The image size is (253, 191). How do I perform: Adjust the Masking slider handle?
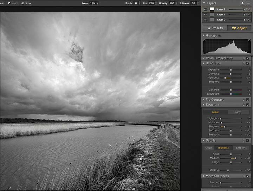tap(228, 170)
